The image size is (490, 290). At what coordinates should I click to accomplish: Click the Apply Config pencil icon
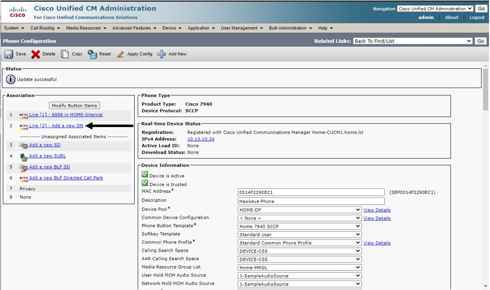121,54
